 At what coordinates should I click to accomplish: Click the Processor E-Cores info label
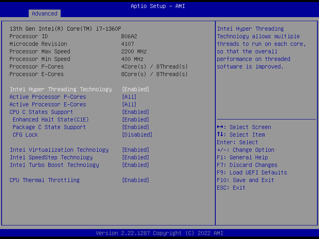click(37, 74)
